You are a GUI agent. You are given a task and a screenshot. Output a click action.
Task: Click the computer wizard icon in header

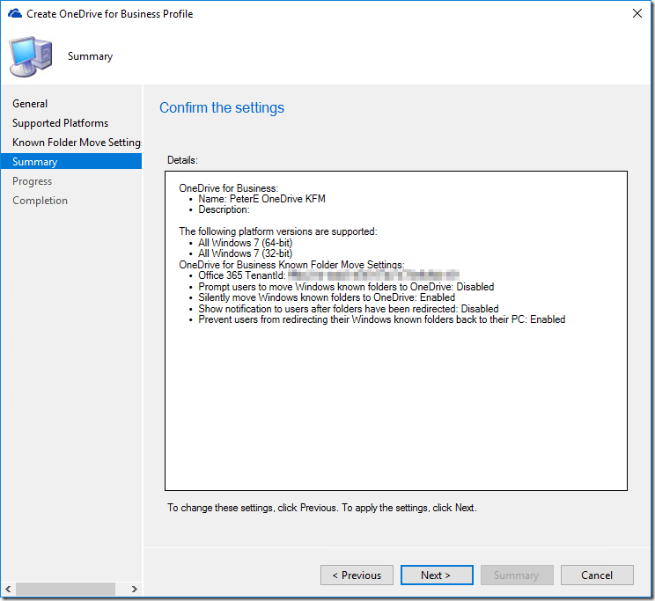click(x=31, y=56)
